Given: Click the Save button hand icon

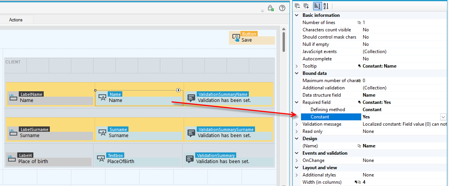Looking at the screenshot, I should [x=236, y=38].
